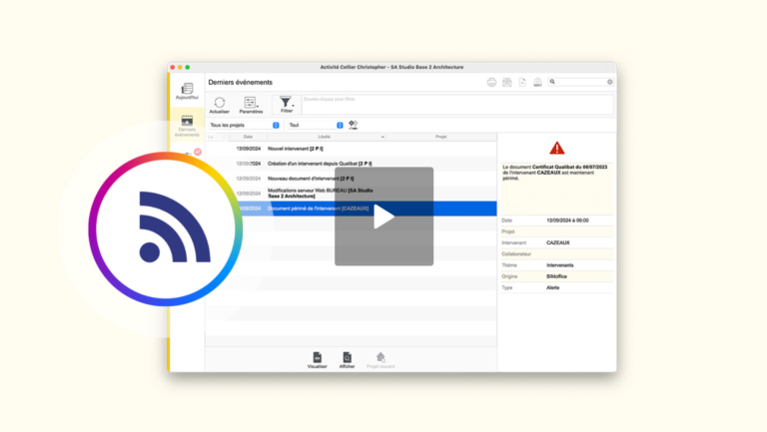The image size is (767, 432).
Task: Close the window with the red button
Action: point(173,68)
